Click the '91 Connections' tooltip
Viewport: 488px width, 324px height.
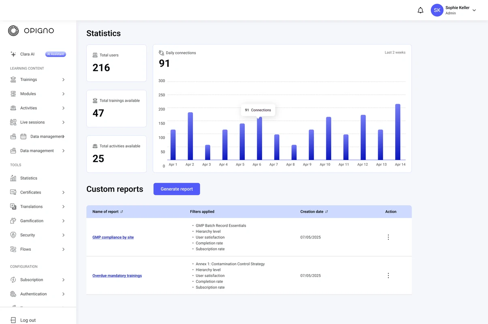(x=258, y=110)
